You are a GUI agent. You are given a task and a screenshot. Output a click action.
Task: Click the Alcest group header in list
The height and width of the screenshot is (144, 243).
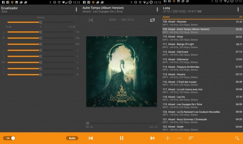pos(202,17)
